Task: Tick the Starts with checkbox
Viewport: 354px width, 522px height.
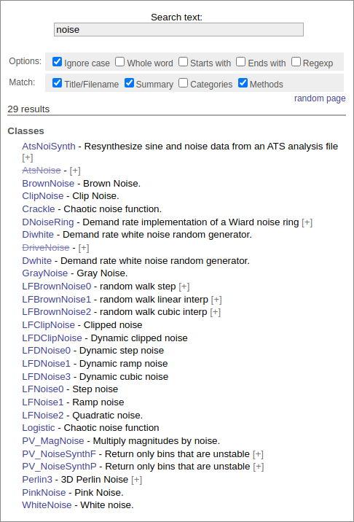Action: point(183,61)
